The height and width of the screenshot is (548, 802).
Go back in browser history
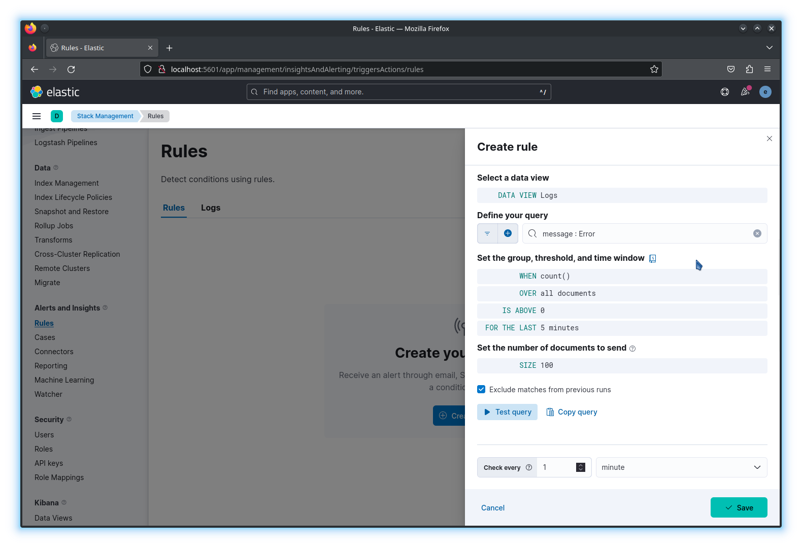coord(35,69)
